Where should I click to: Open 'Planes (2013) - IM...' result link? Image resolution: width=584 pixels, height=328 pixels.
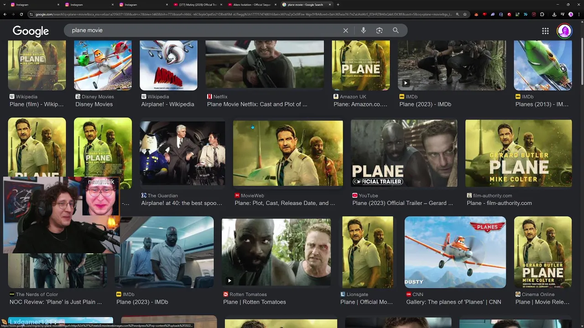[542, 104]
